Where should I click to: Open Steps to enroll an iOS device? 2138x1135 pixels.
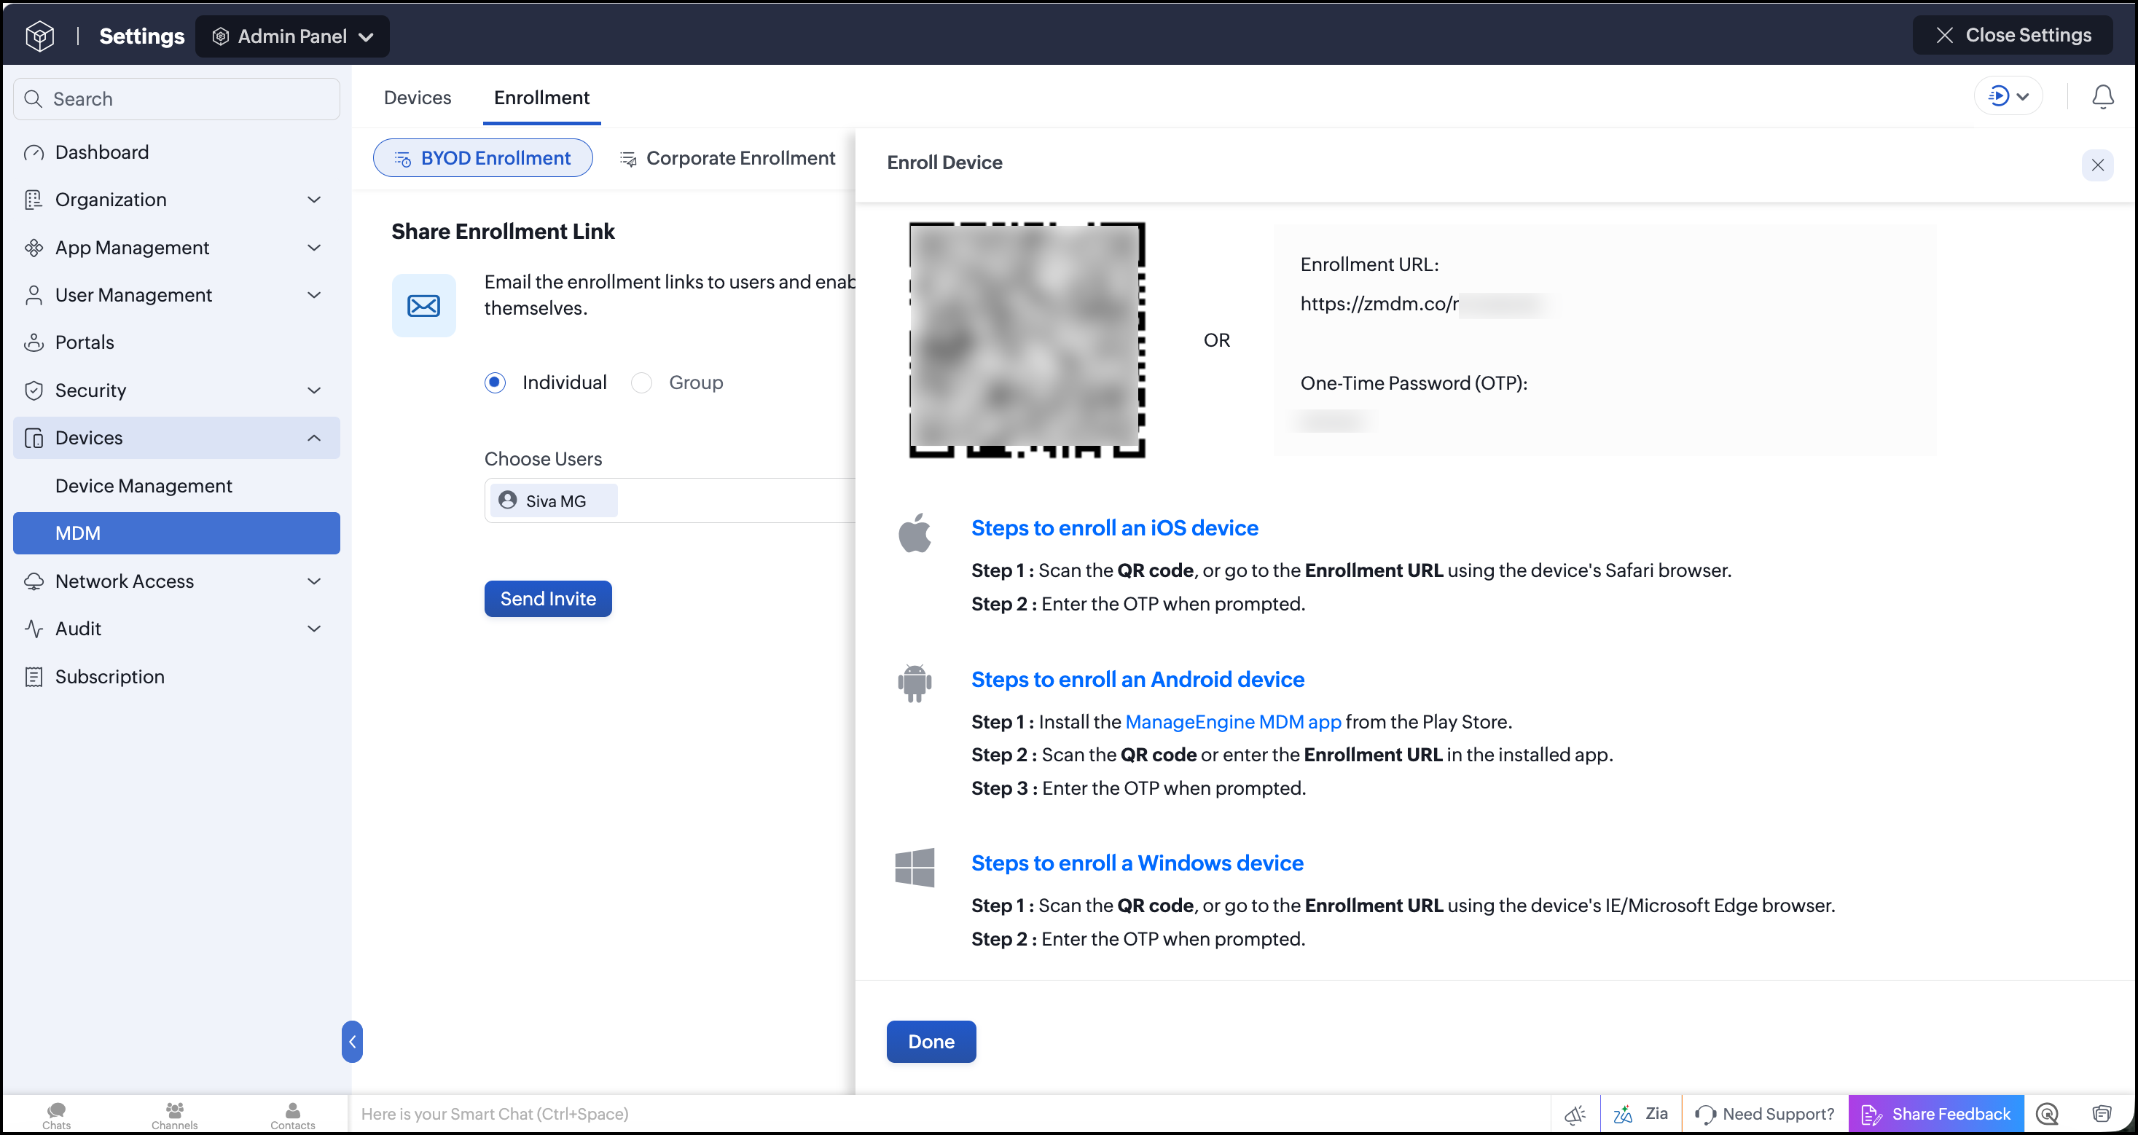(x=1115, y=527)
